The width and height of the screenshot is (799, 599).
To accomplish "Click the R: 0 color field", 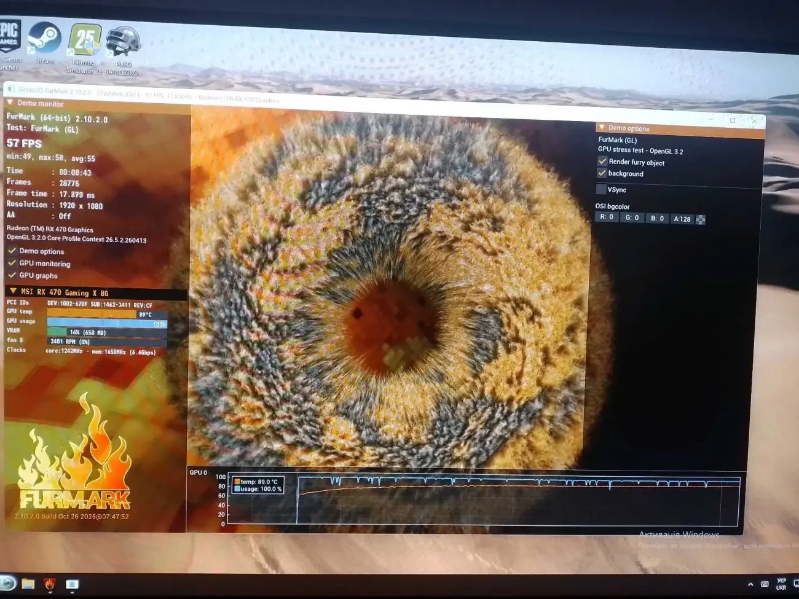I will pyautogui.click(x=607, y=217).
